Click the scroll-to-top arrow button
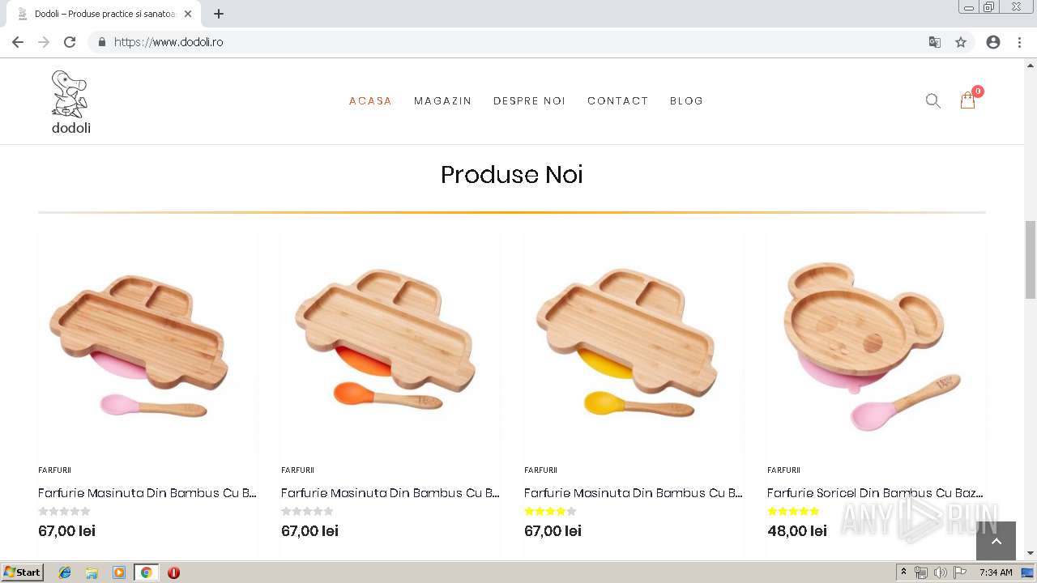This screenshot has width=1037, height=583. click(x=996, y=541)
